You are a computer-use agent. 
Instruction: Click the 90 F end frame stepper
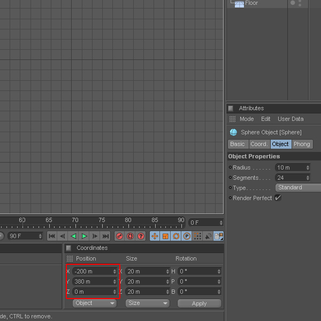coord(40,236)
